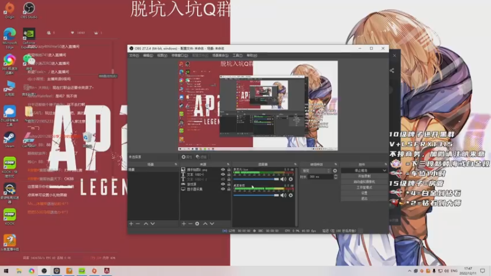Screen dimensions: 491x276
Task: Toggle lock on 文本 (GDI+) source
Action: (228, 175)
